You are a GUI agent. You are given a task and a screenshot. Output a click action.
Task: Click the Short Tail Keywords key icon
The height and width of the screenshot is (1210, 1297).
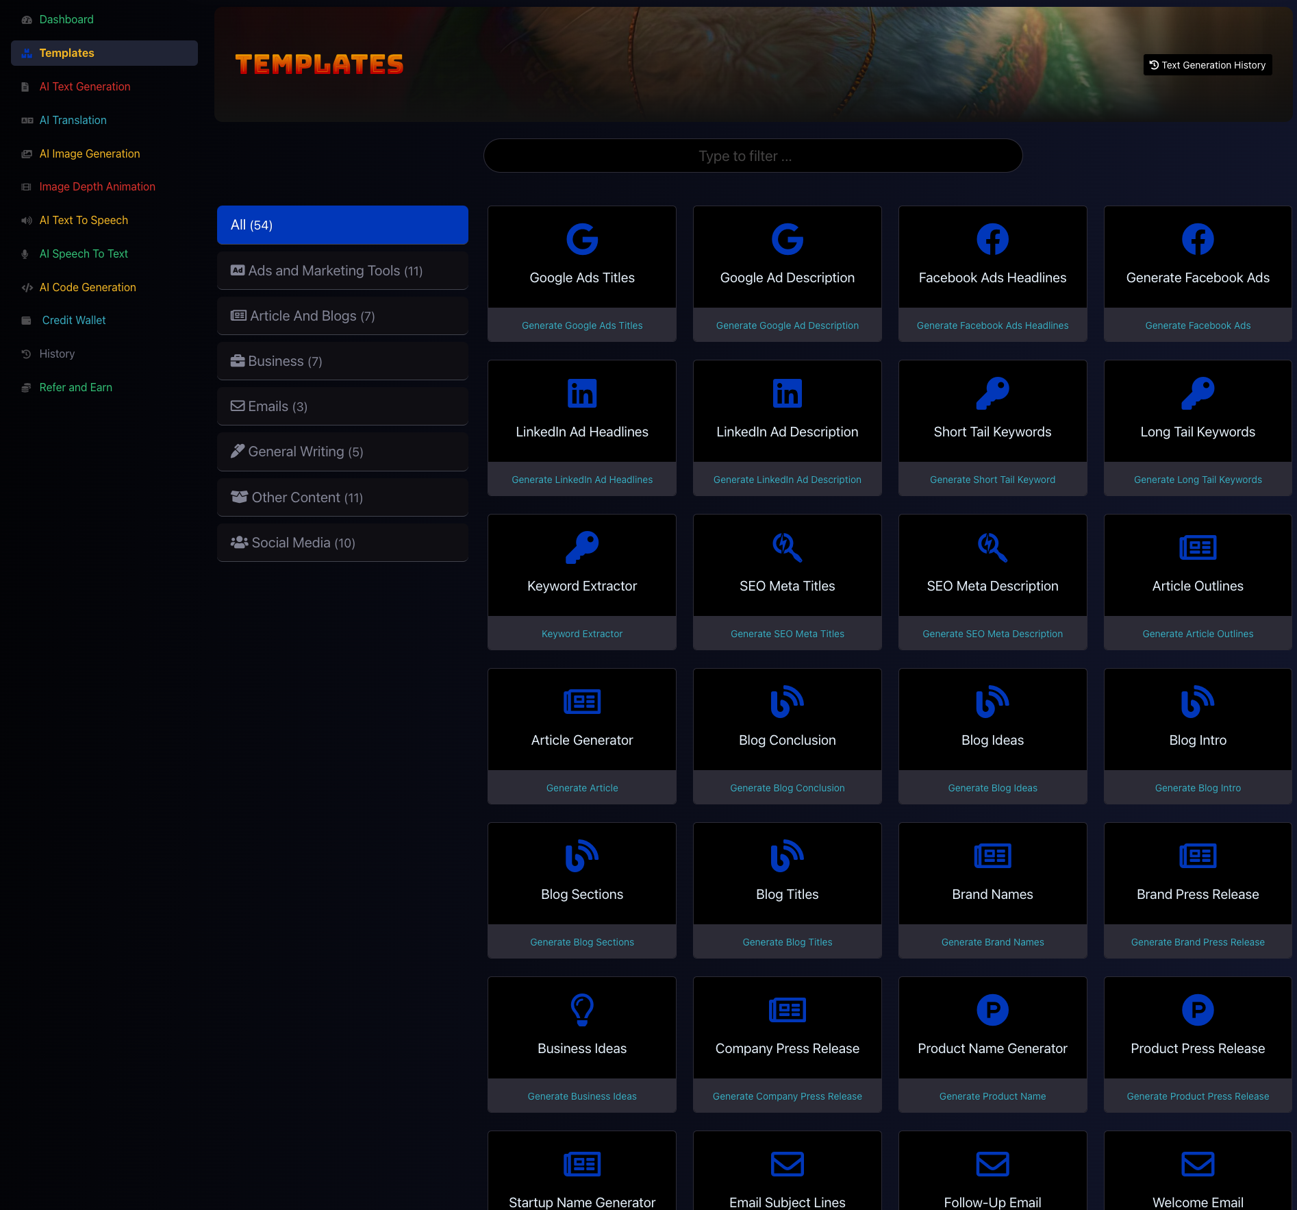point(992,393)
